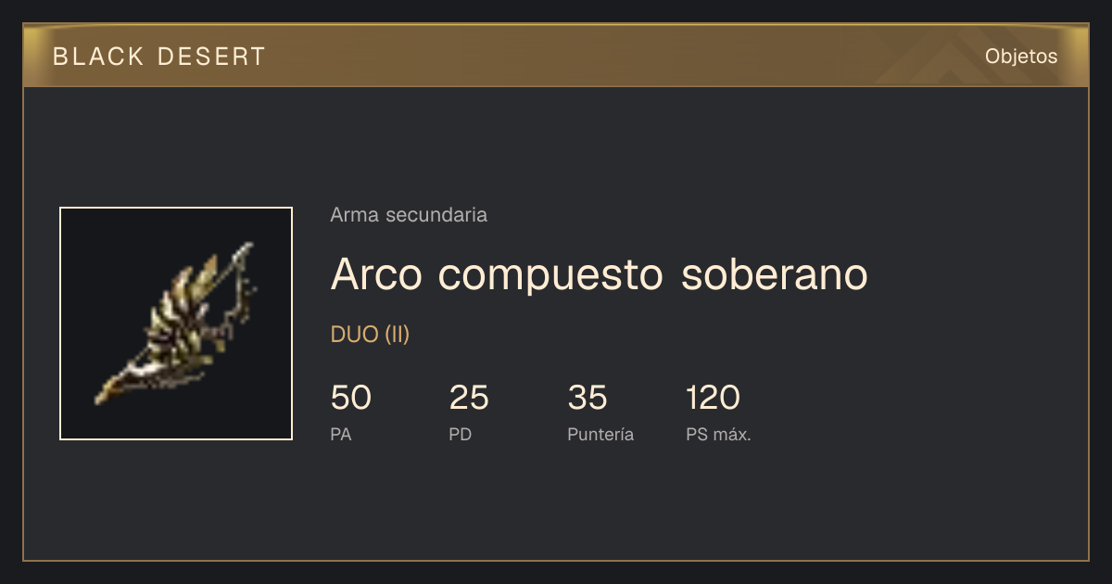Image resolution: width=1112 pixels, height=584 pixels.
Task: Click the gold header banner bar
Action: (556, 56)
